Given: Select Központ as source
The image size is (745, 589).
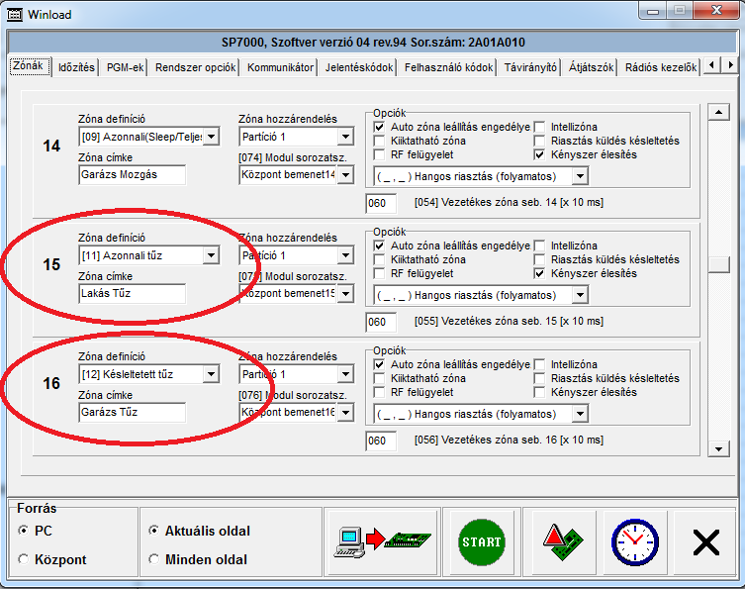Looking at the screenshot, I should [23, 559].
